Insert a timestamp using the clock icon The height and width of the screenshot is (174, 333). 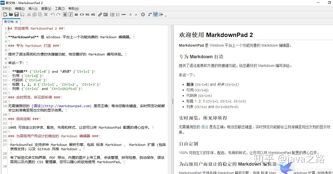point(143,14)
